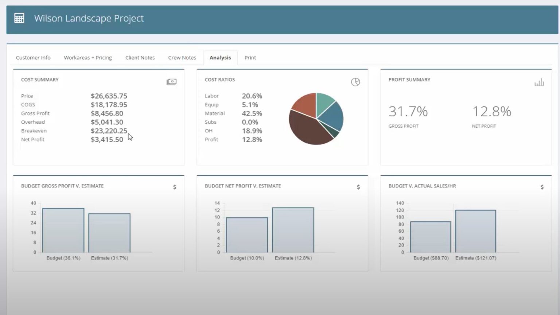This screenshot has height=315, width=560.
Task: Click the calculator grid icon in header
Action: click(19, 18)
